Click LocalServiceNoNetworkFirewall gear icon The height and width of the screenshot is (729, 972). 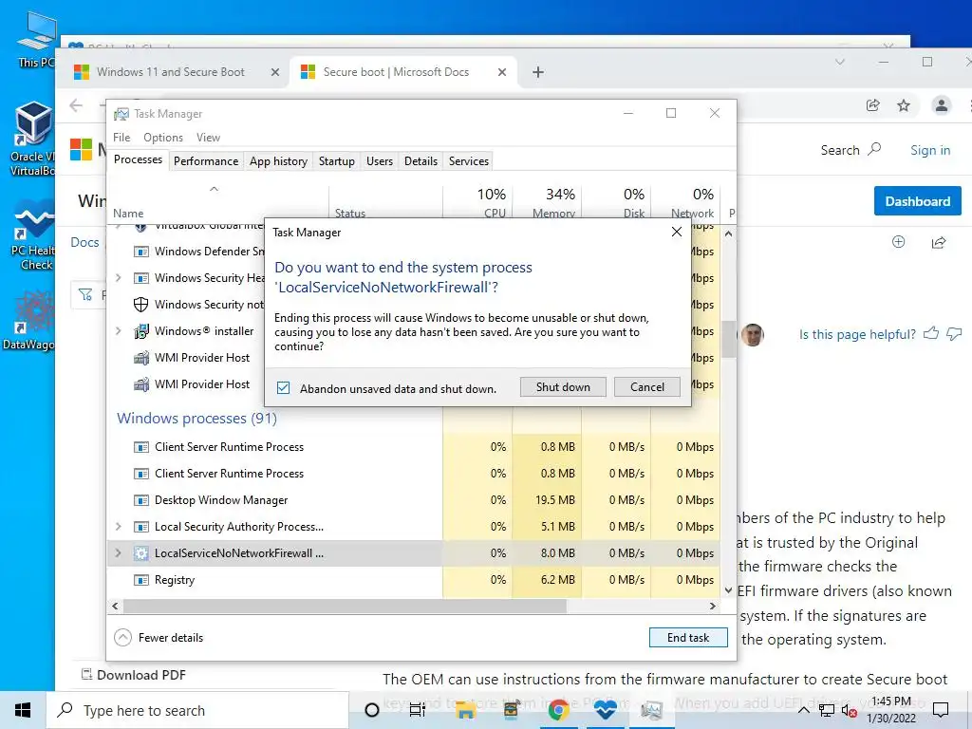pyautogui.click(x=141, y=553)
